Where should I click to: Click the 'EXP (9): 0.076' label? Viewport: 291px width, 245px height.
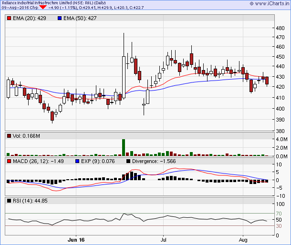point(98,161)
